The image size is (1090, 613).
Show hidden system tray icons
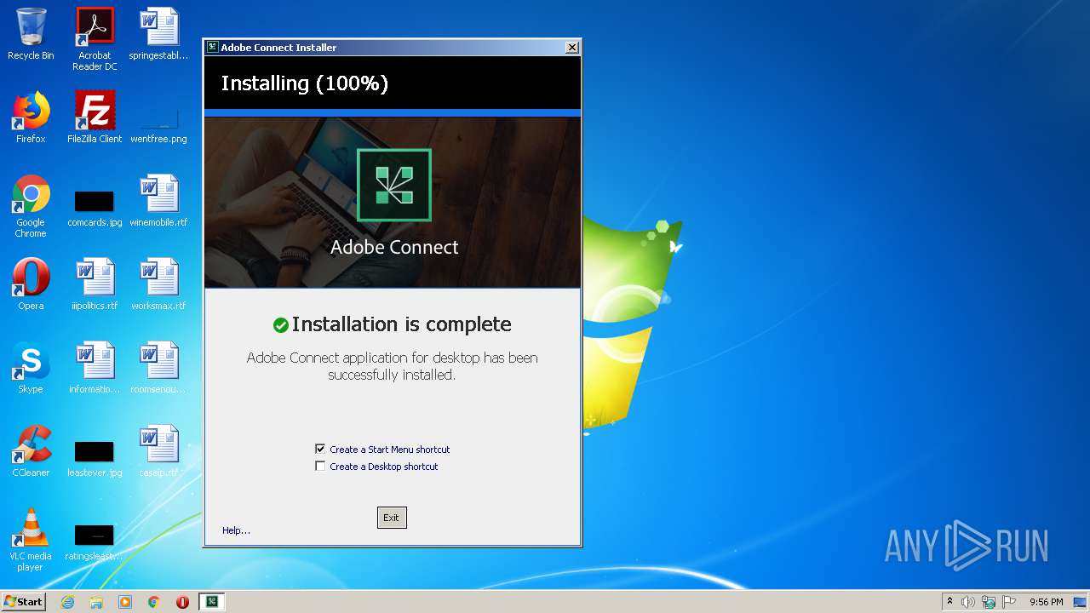click(x=949, y=601)
